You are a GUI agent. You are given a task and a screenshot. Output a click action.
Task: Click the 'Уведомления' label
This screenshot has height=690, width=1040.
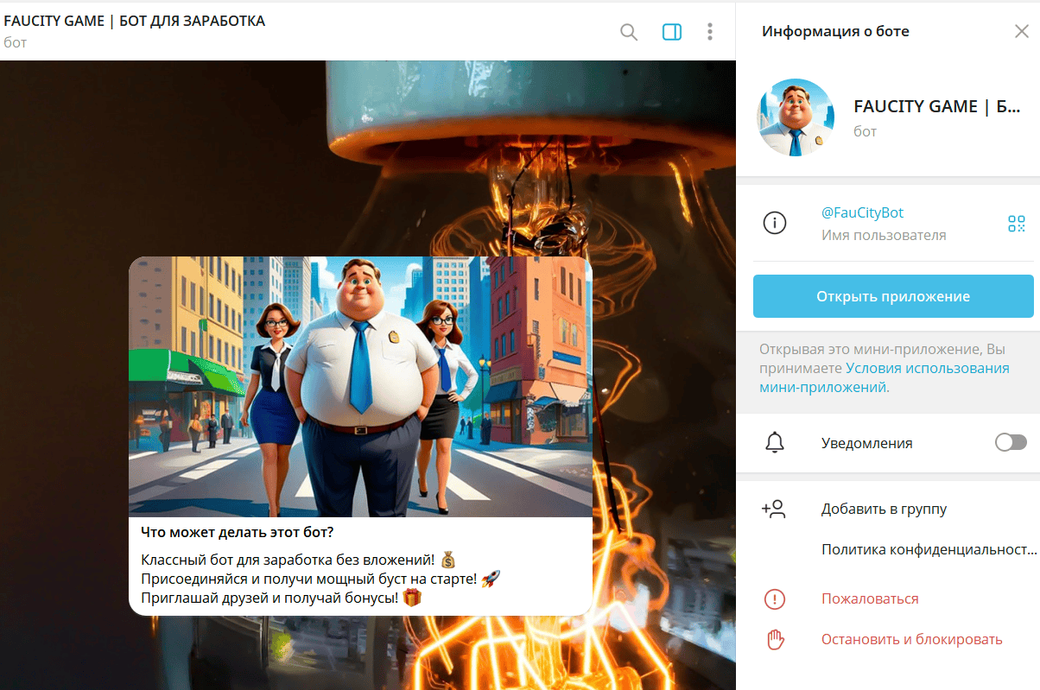pos(866,443)
